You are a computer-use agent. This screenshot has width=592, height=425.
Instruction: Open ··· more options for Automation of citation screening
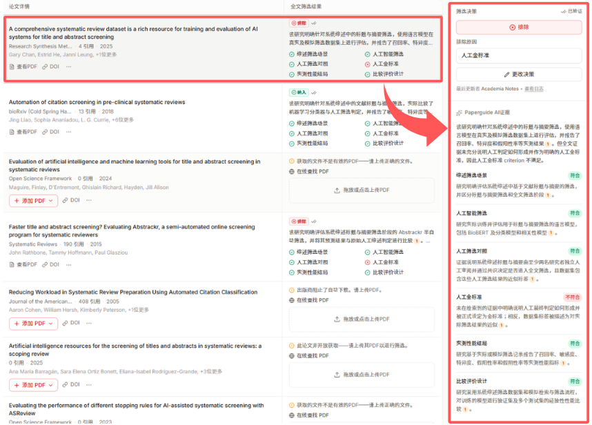68,132
